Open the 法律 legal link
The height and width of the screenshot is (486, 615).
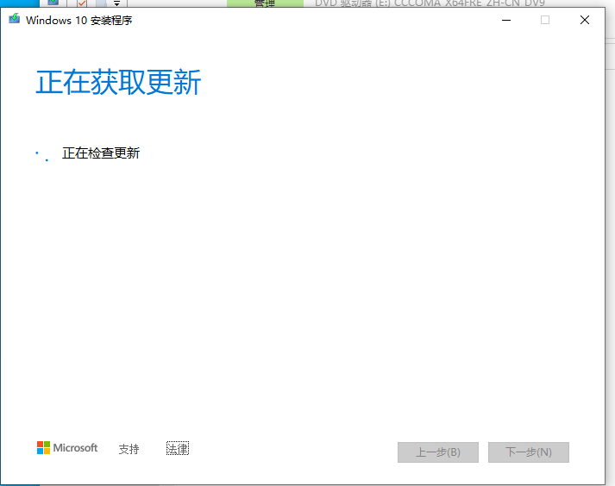coord(178,448)
